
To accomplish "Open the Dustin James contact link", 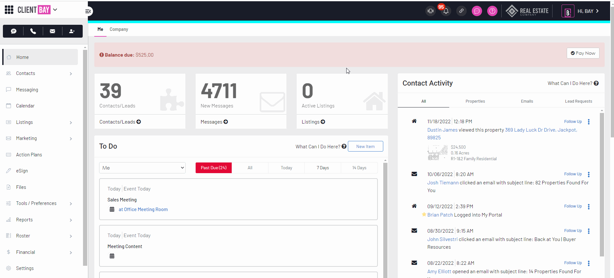I will (x=442, y=130).
